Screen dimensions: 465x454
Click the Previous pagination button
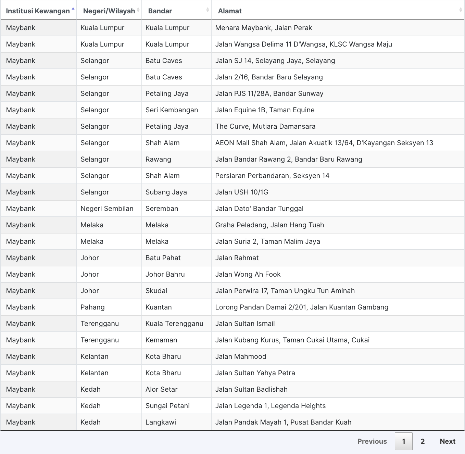372,441
